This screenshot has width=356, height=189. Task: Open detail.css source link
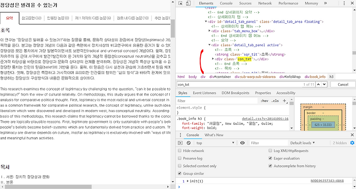[x=265, y=118]
